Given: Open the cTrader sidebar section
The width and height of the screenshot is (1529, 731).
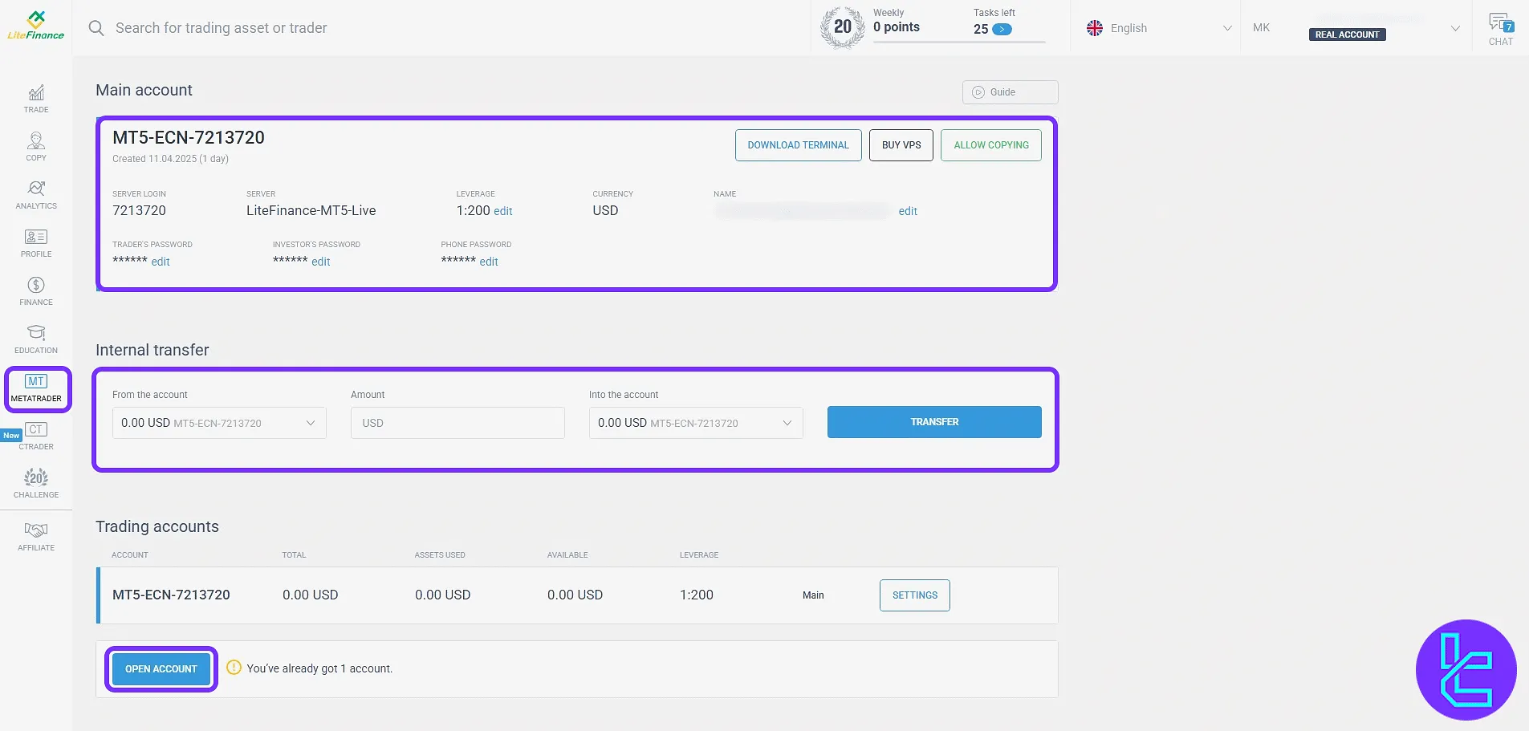Looking at the screenshot, I should [36, 437].
